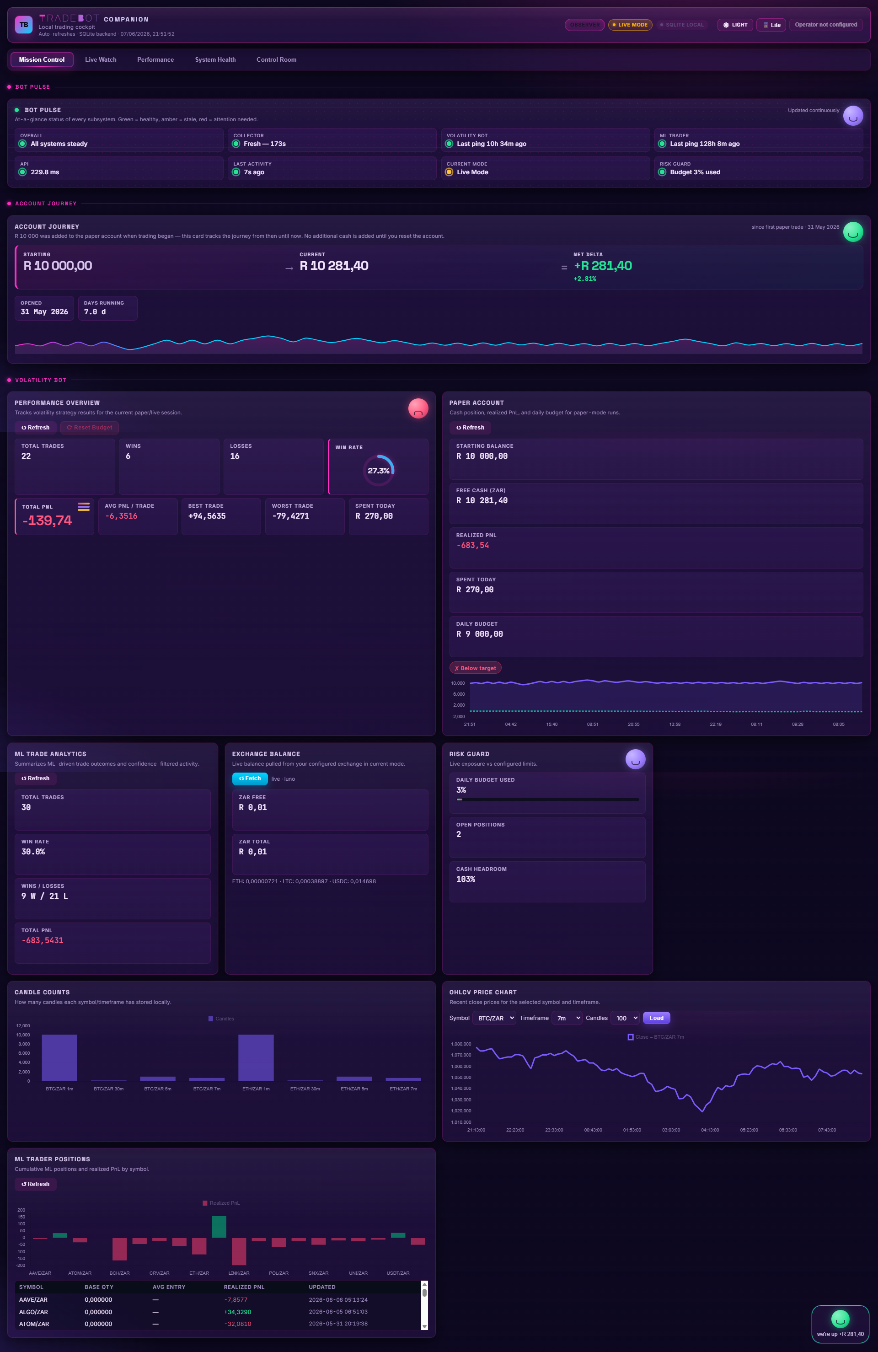Screen dimensions: 878x1352
Task: Open the Control Room tab
Action: 277,59
